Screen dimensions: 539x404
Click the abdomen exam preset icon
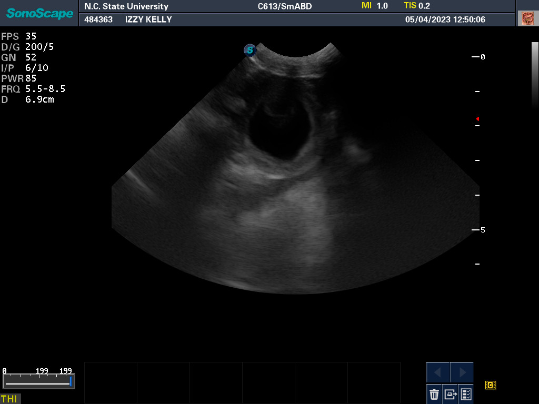527,18
